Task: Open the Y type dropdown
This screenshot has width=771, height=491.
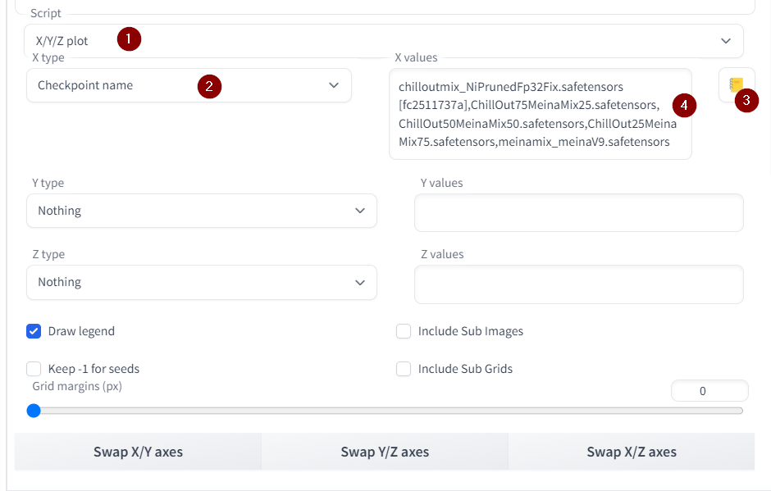Action: [201, 211]
